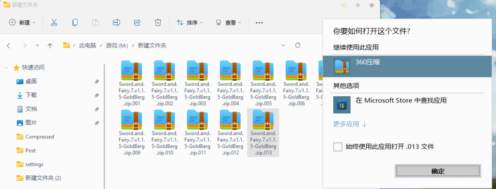Open 桌面 in the sidebar

point(31,81)
